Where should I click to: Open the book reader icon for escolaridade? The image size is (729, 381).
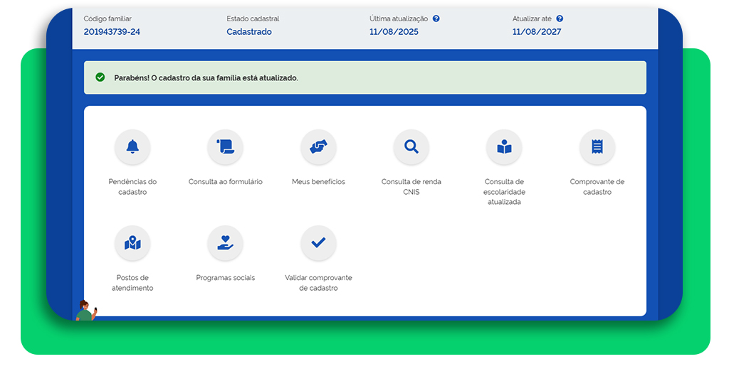tap(504, 147)
